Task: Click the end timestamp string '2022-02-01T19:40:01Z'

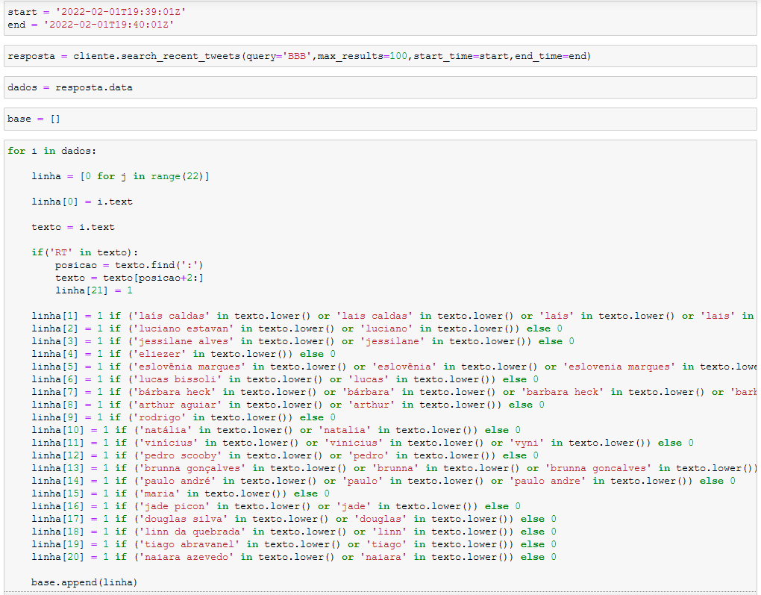Action: pyautogui.click(x=108, y=25)
